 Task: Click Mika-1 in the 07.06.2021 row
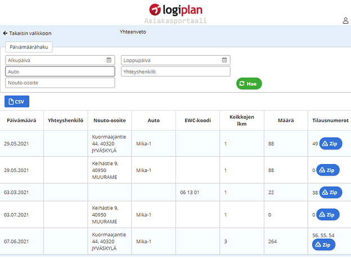coord(143,242)
